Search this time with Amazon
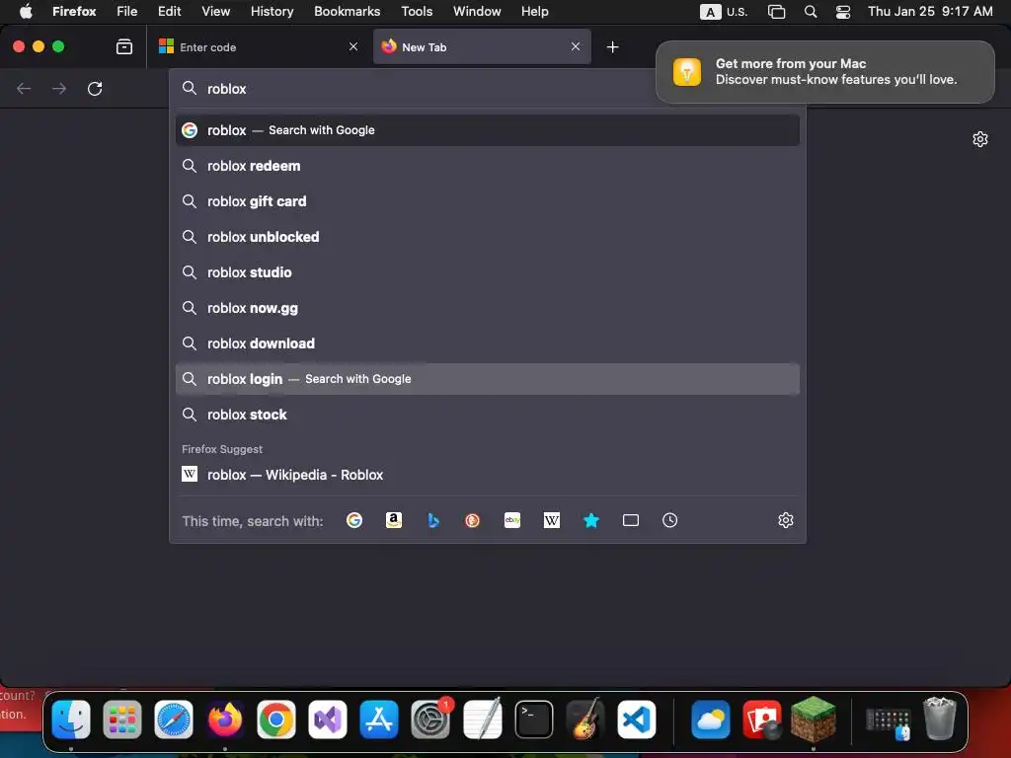1011x758 pixels. 393,520
